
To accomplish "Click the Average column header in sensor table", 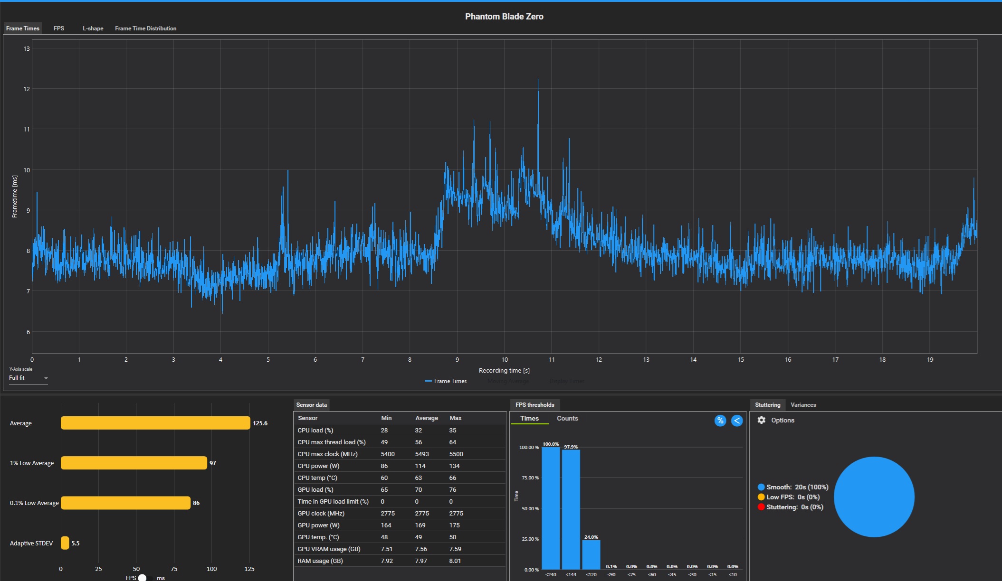I will [x=427, y=418].
